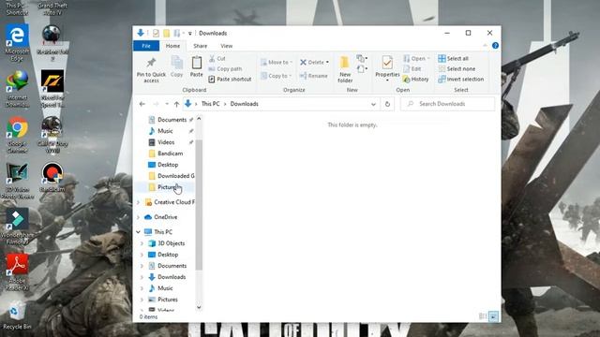600x337 pixels.
Task: Switch to the Home ribbon tab
Action: click(172, 46)
